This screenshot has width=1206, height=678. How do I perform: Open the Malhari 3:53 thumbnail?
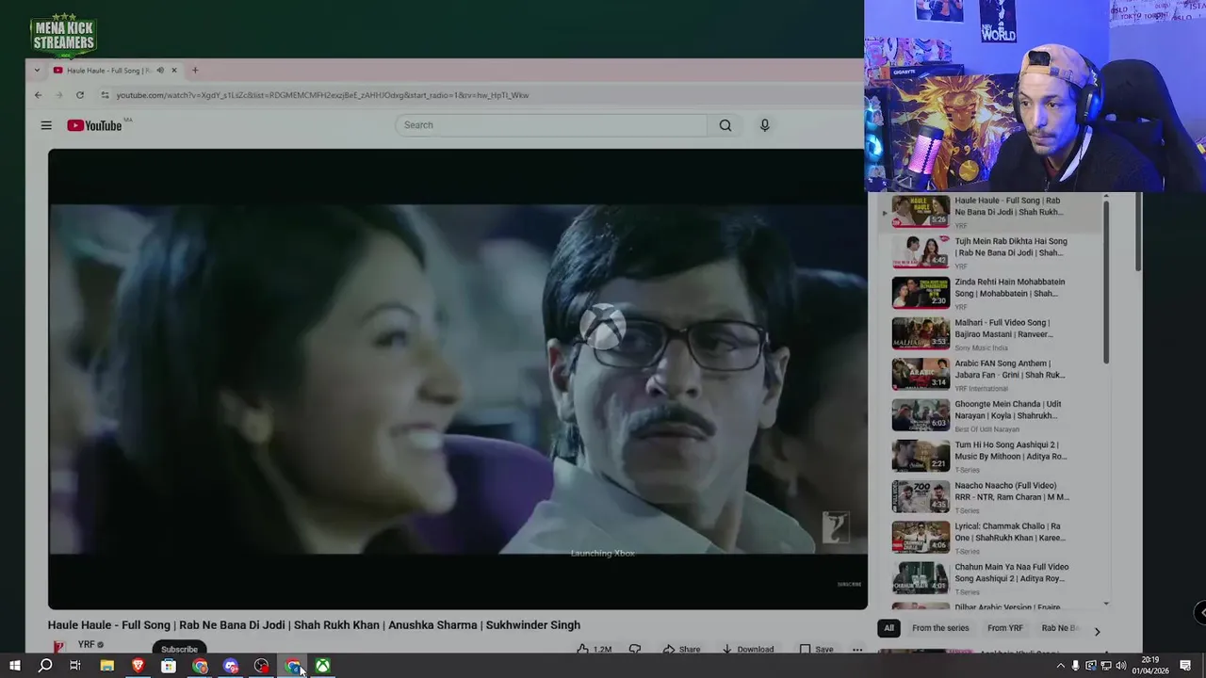point(921,332)
